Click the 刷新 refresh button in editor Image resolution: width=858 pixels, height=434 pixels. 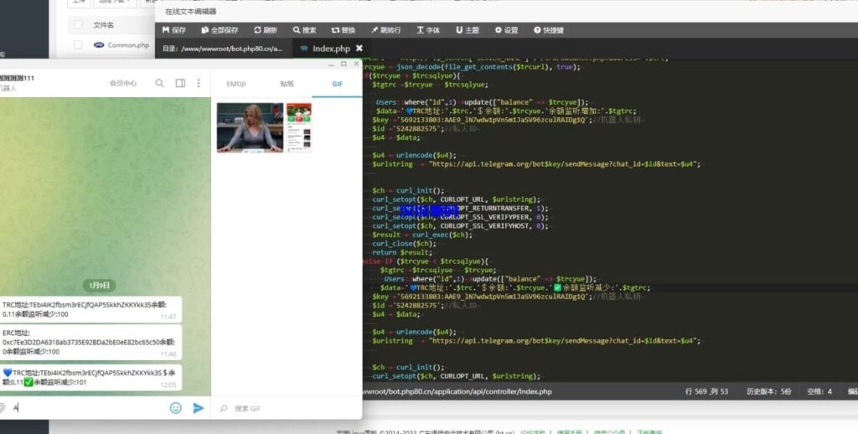pyautogui.click(x=265, y=30)
